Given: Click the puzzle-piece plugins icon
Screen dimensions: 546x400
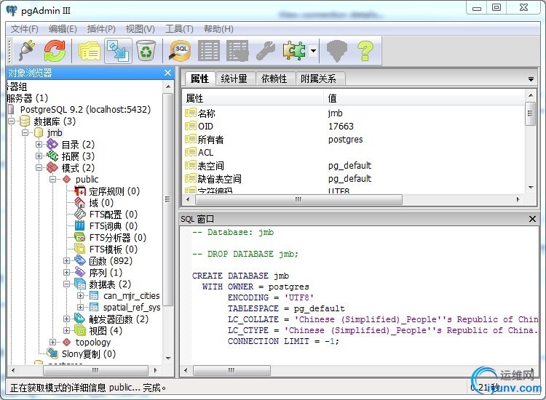Looking at the screenshot, I should [294, 51].
